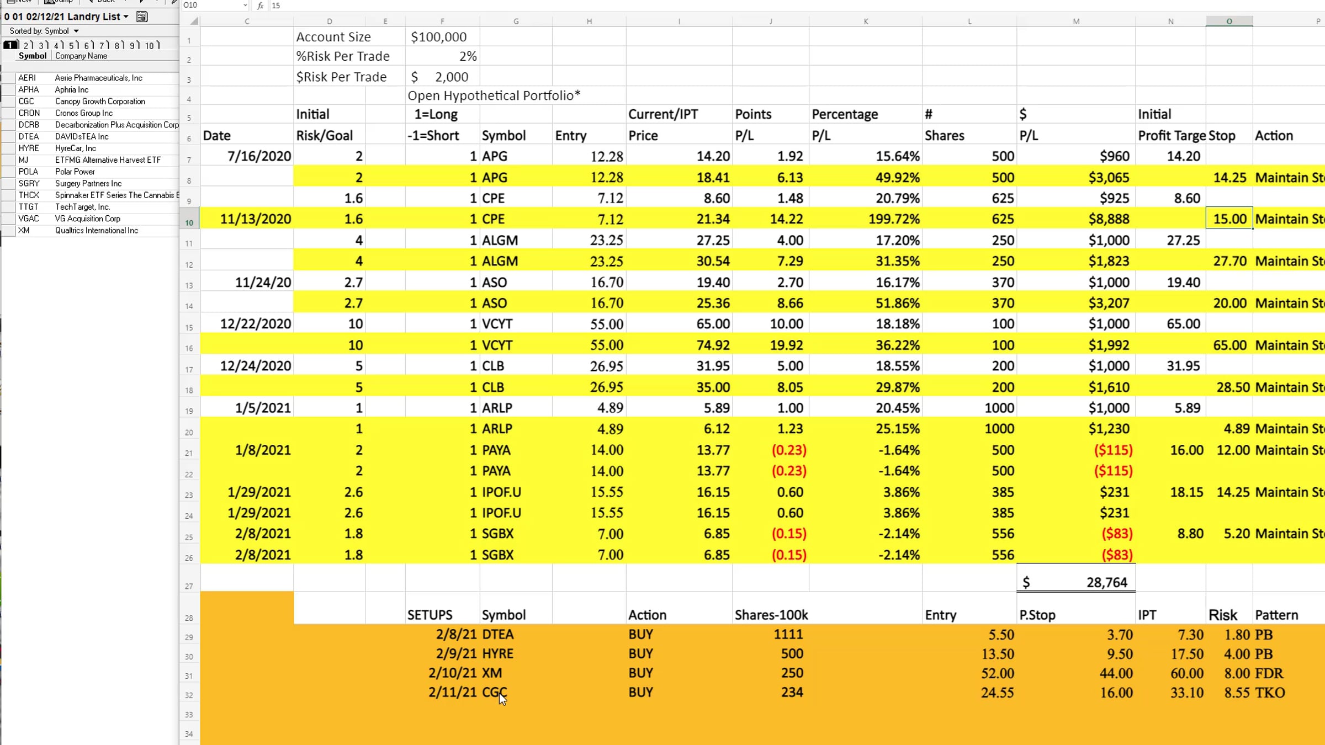
Task: Open the list details icon beside Landry List
Action: point(142,17)
